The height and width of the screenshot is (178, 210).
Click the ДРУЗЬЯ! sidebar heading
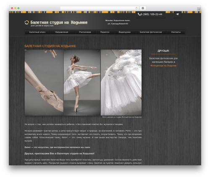tap(163, 51)
